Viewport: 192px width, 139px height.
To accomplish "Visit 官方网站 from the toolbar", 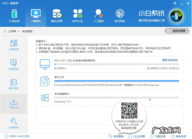I will point(120,16).
